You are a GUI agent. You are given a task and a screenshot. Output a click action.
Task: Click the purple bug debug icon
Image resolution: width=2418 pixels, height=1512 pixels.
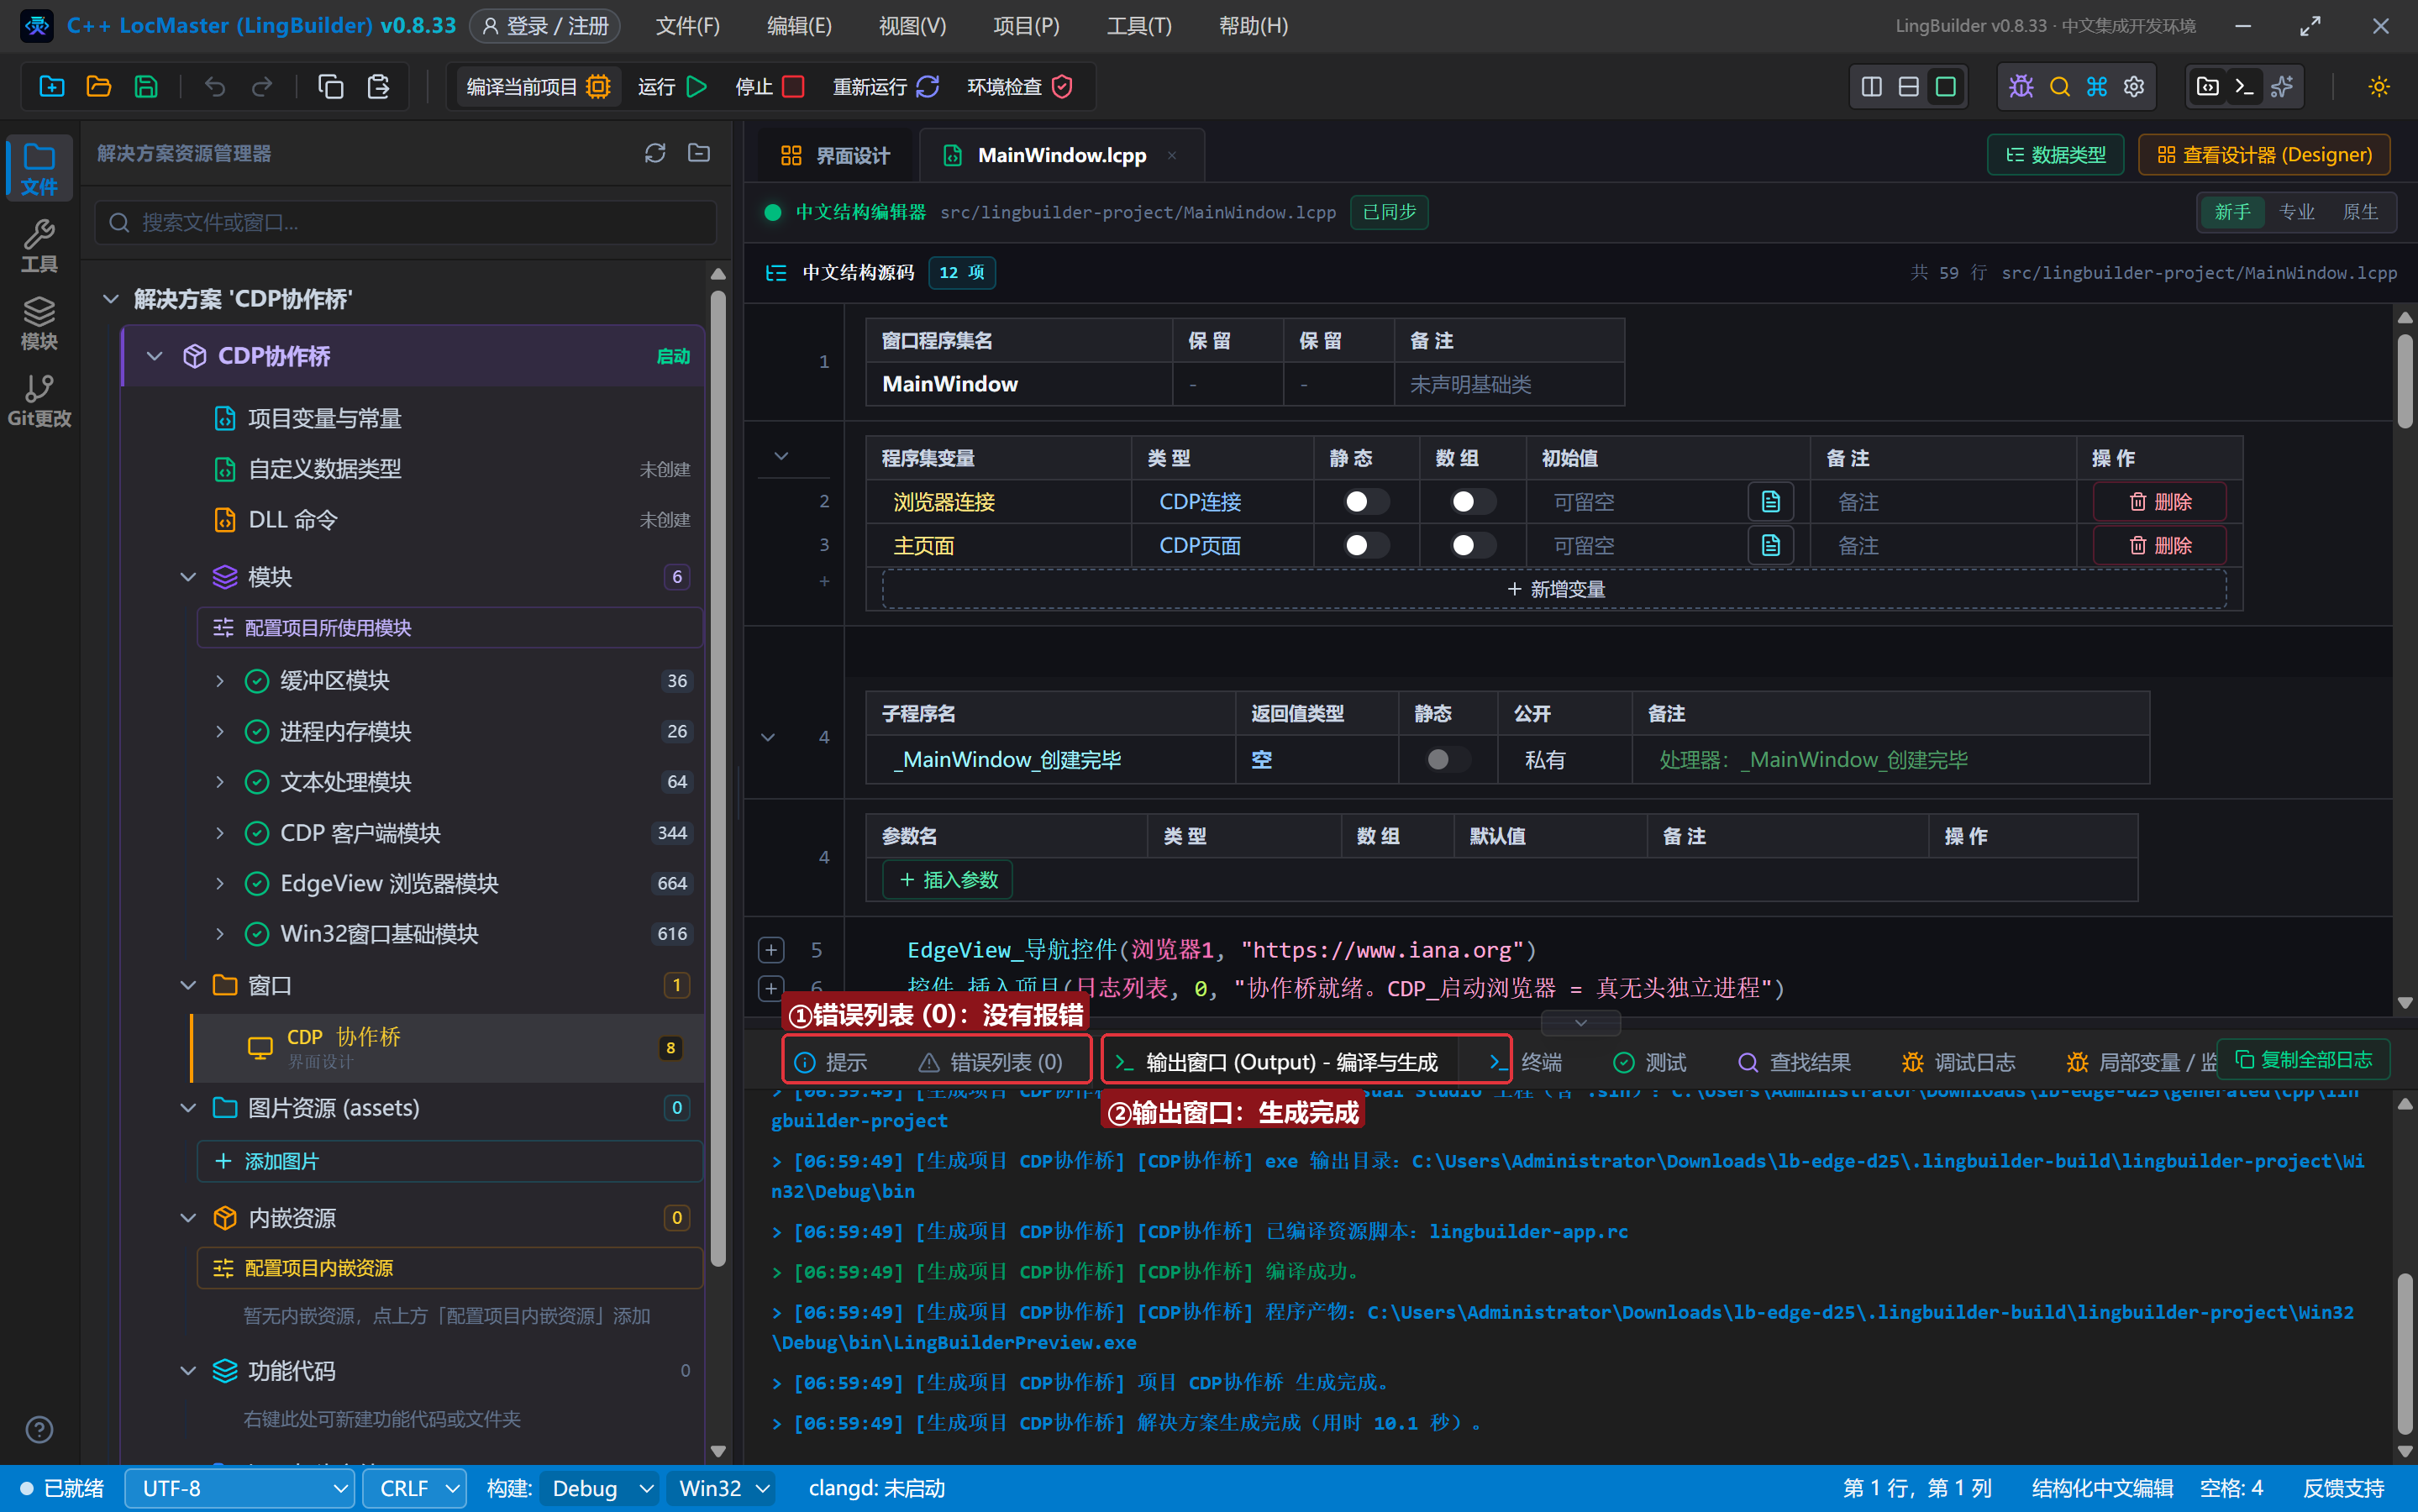click(x=2021, y=87)
